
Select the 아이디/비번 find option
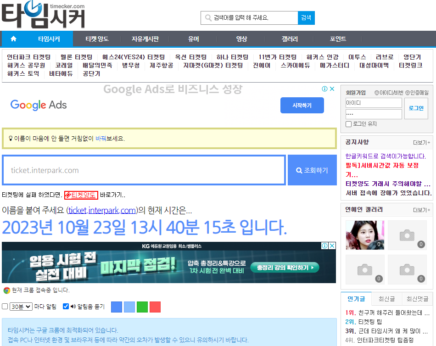[x=389, y=93]
